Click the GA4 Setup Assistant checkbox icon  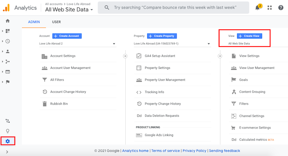139,56
